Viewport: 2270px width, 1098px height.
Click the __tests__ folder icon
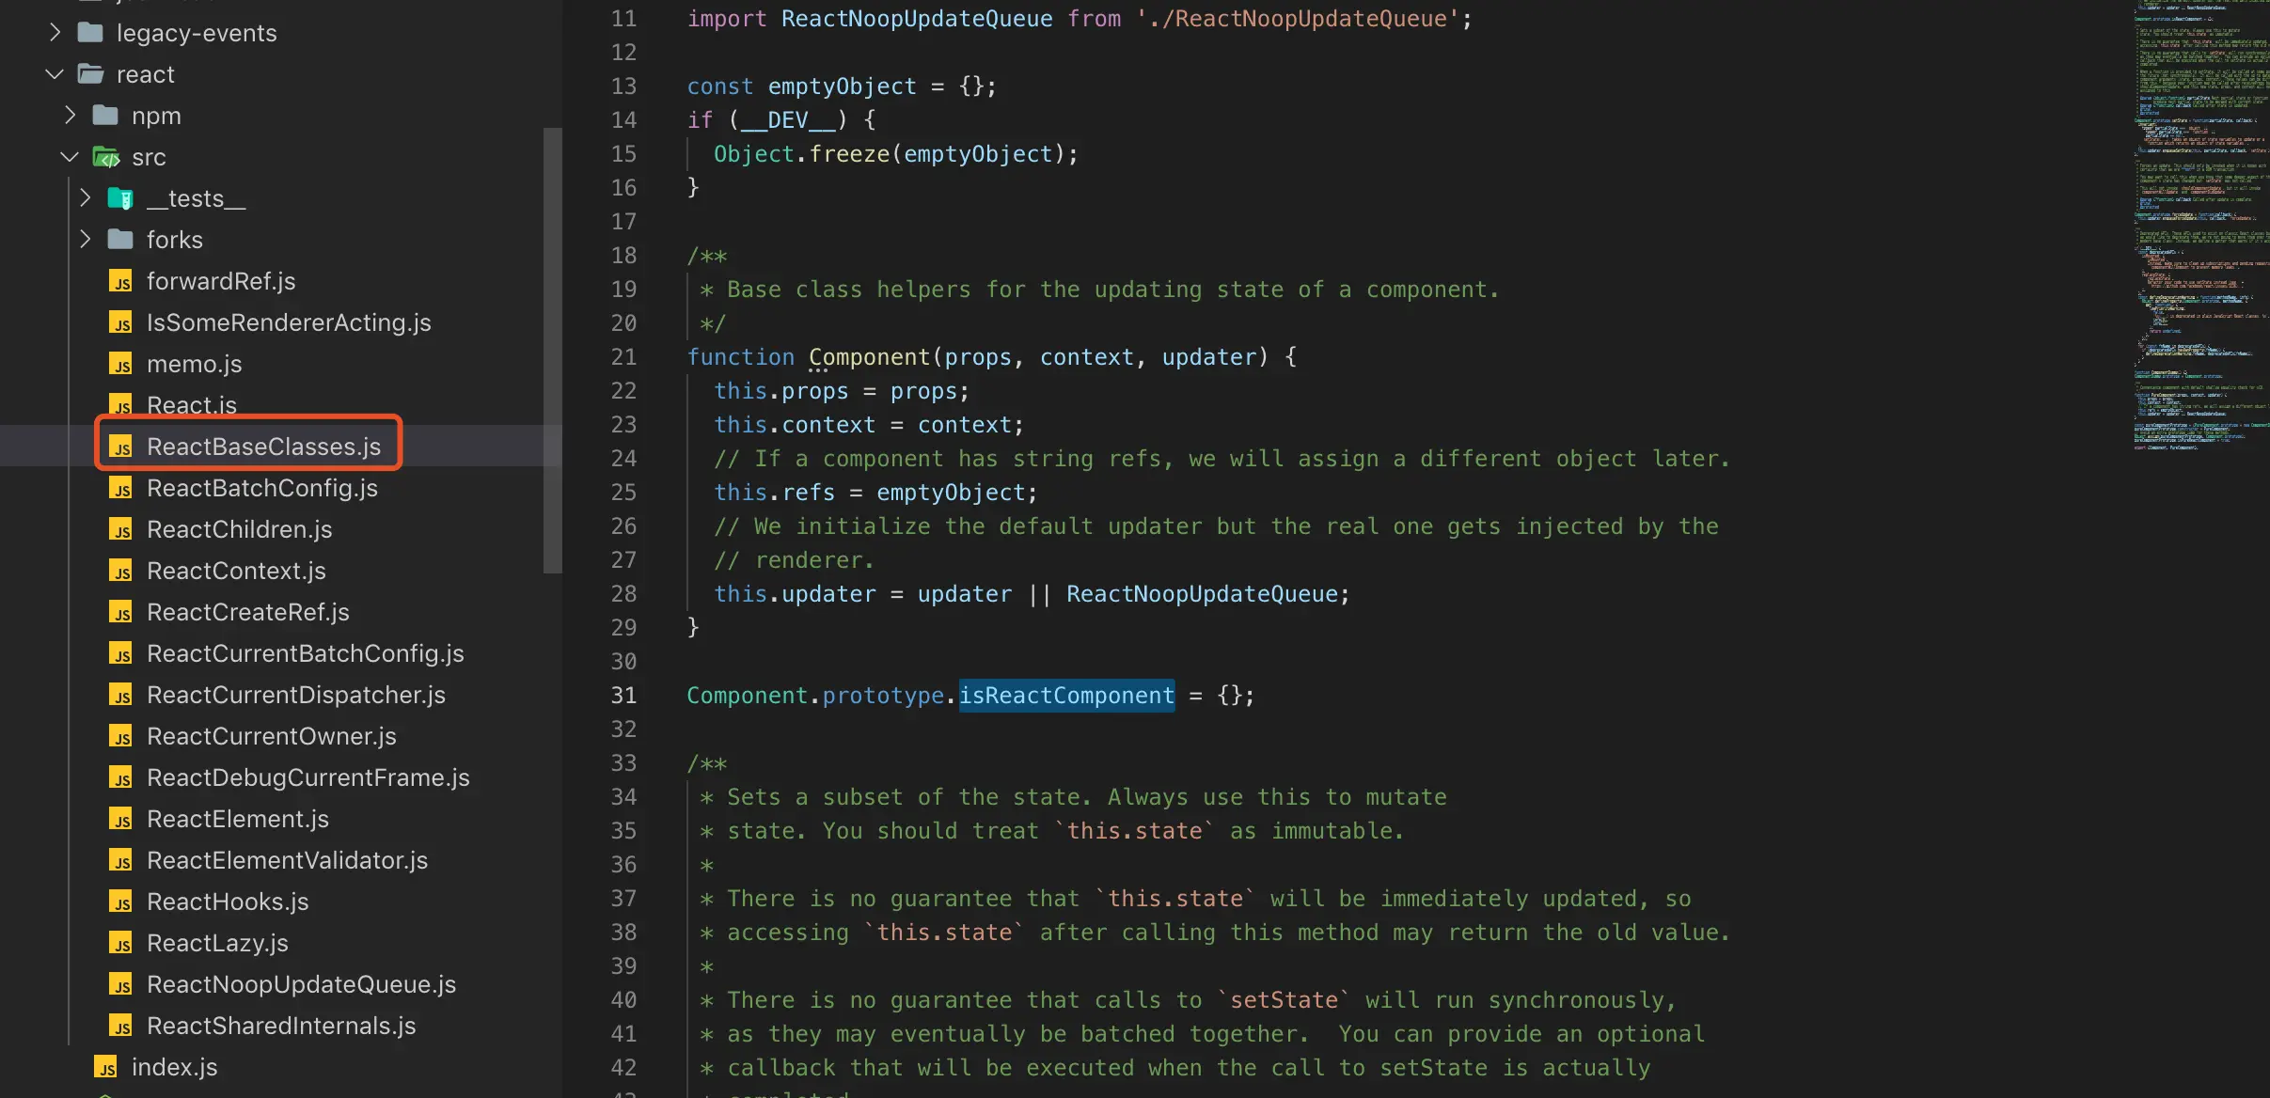[x=120, y=198]
